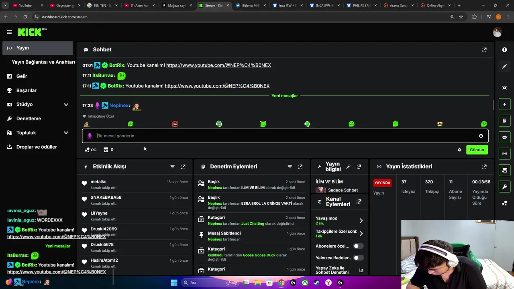Click the ItsBurrax username in chat
514x289 pixels.
pos(103,75)
